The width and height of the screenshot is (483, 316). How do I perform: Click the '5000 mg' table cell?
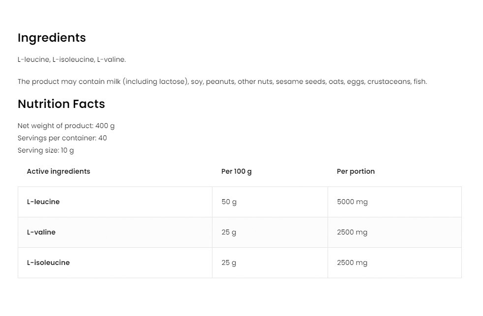pyautogui.click(x=352, y=202)
